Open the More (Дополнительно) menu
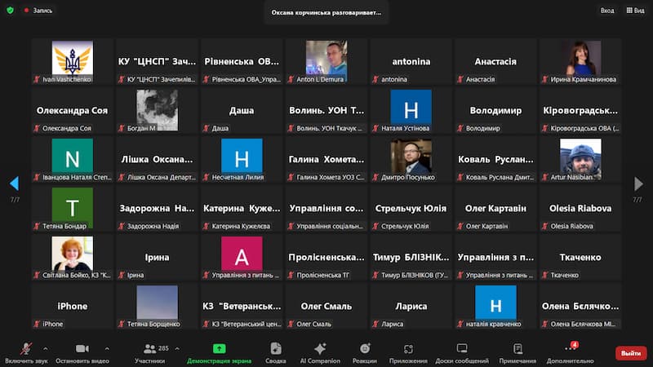Screen dimensions: 653x367 (x=570, y=348)
